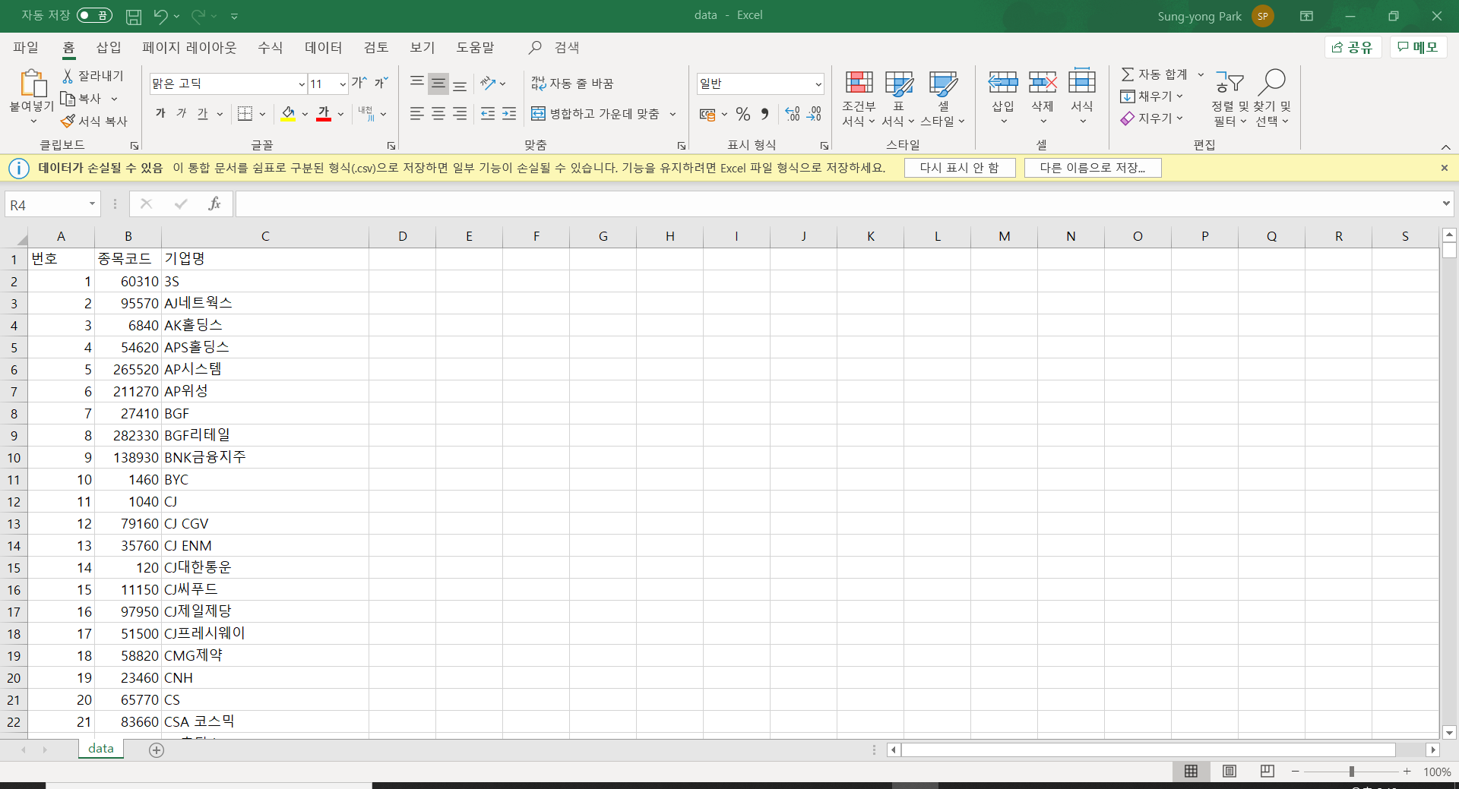Expand AutoSum (자동 합계) dropdown arrow

(1201, 74)
